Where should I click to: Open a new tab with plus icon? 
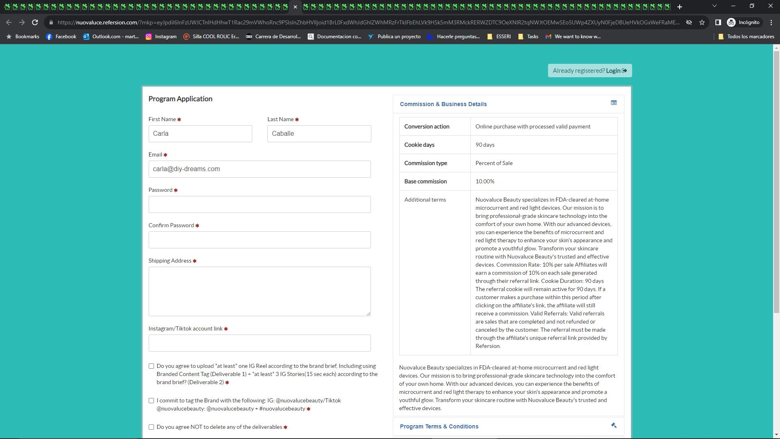[679, 7]
